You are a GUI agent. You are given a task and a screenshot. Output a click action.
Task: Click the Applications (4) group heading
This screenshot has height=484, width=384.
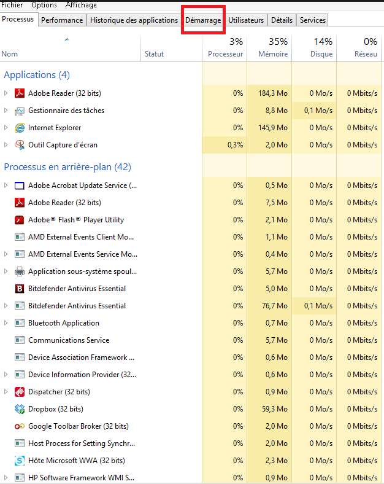tap(37, 75)
